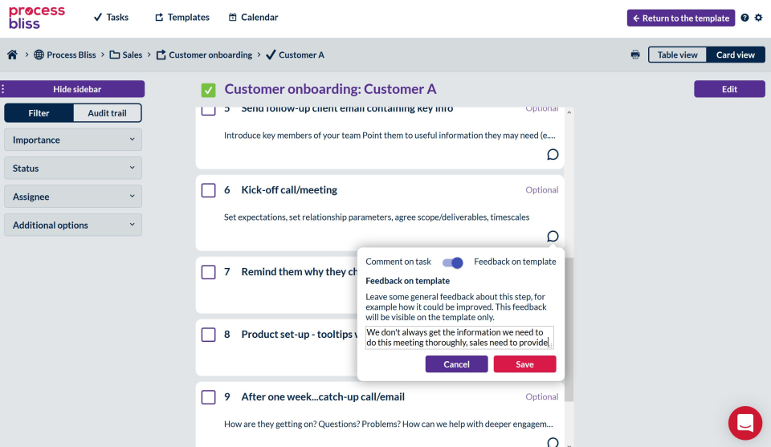Open comment bubble for Kick-off call/meeting step
Screen dimensions: 771x447
pyautogui.click(x=553, y=236)
